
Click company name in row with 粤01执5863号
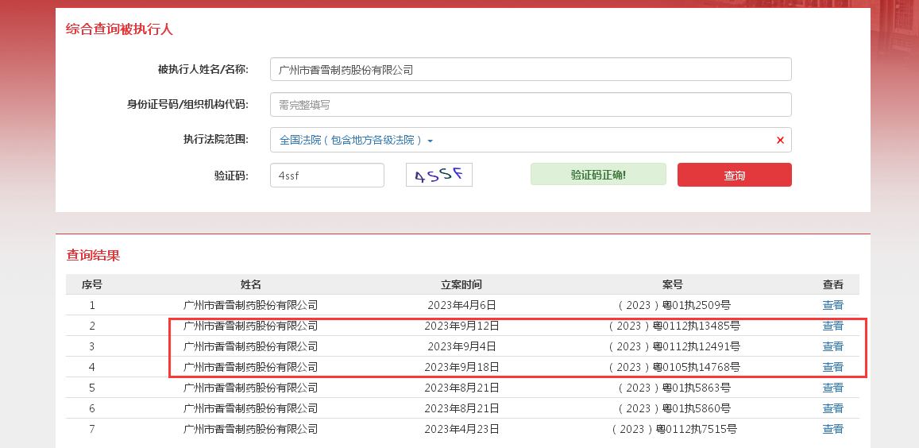point(251,388)
